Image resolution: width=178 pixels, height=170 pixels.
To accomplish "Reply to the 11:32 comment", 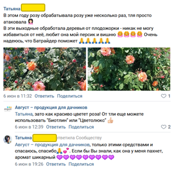I will (x=44, y=96).
